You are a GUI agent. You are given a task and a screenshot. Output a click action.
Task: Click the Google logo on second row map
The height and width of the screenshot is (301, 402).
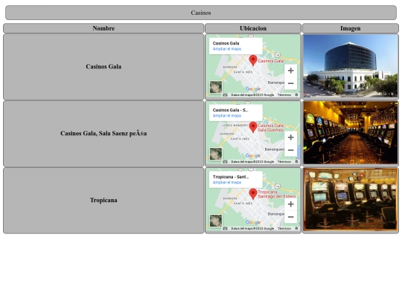(x=253, y=155)
